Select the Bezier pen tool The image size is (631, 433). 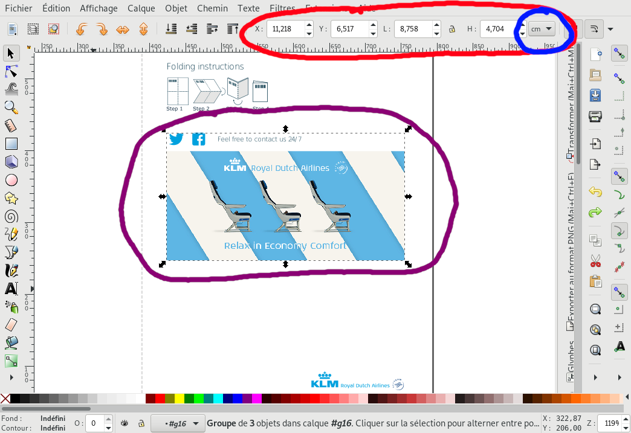(x=11, y=252)
